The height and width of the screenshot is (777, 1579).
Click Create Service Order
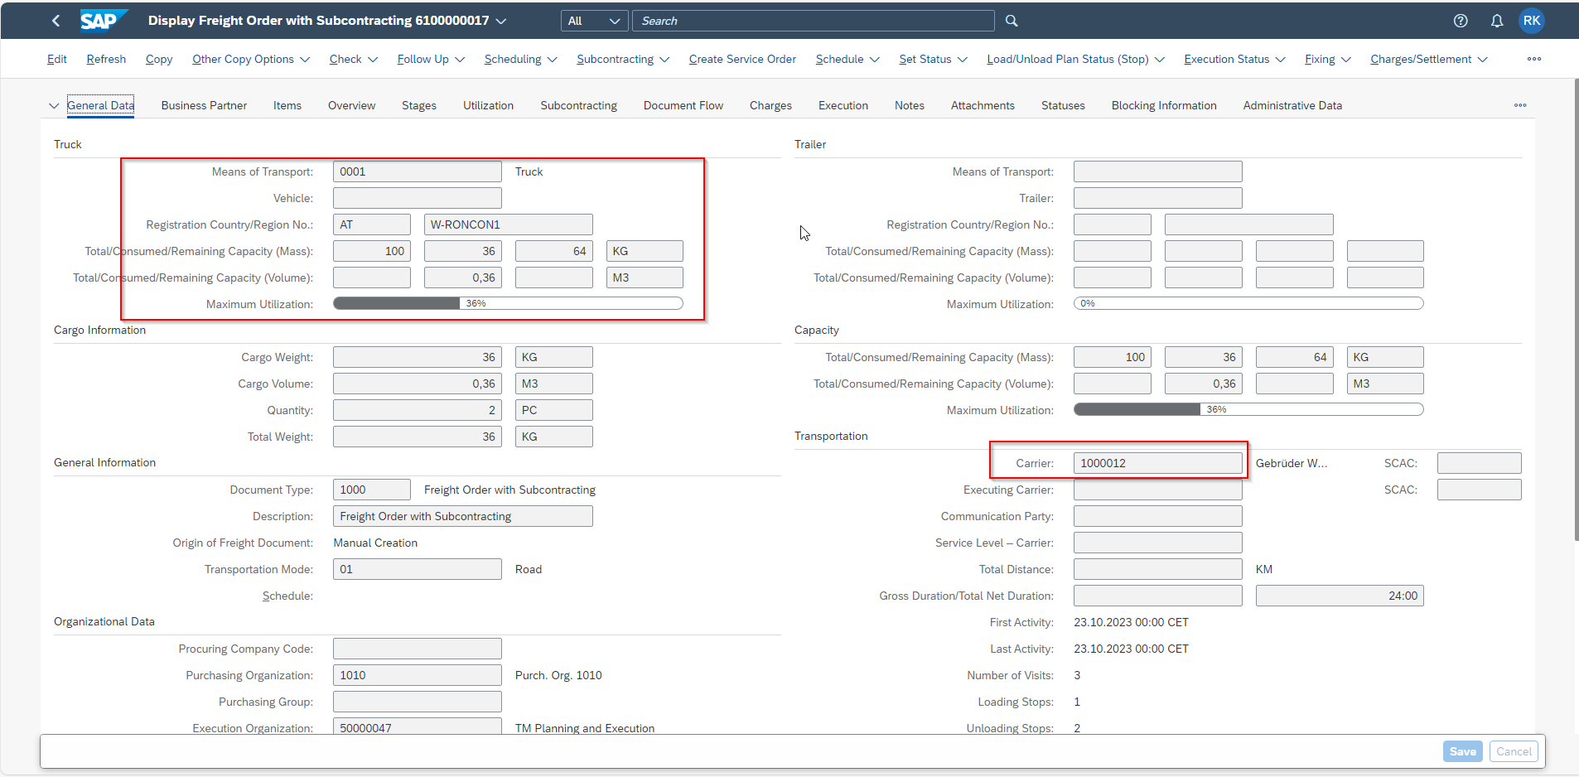coord(742,59)
